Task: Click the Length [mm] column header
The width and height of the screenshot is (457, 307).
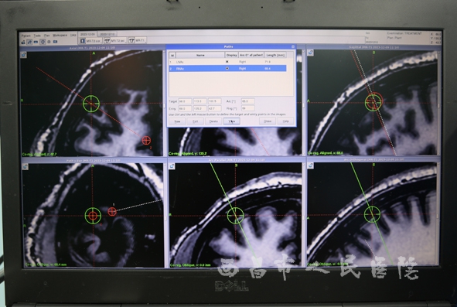Action: click(275, 55)
